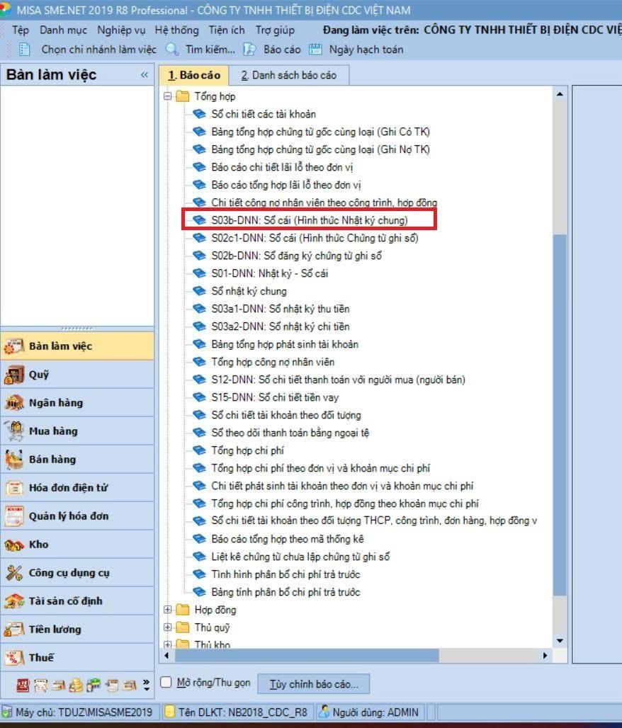622x728 pixels.
Task: Show more sidebar module shortcuts chevron
Action: point(147,685)
